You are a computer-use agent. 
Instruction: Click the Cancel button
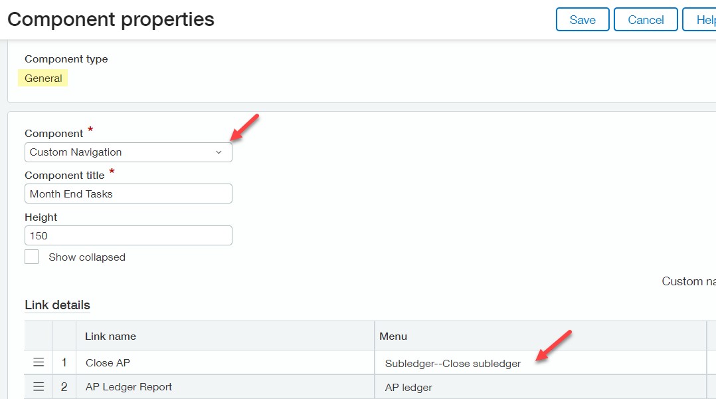point(646,20)
